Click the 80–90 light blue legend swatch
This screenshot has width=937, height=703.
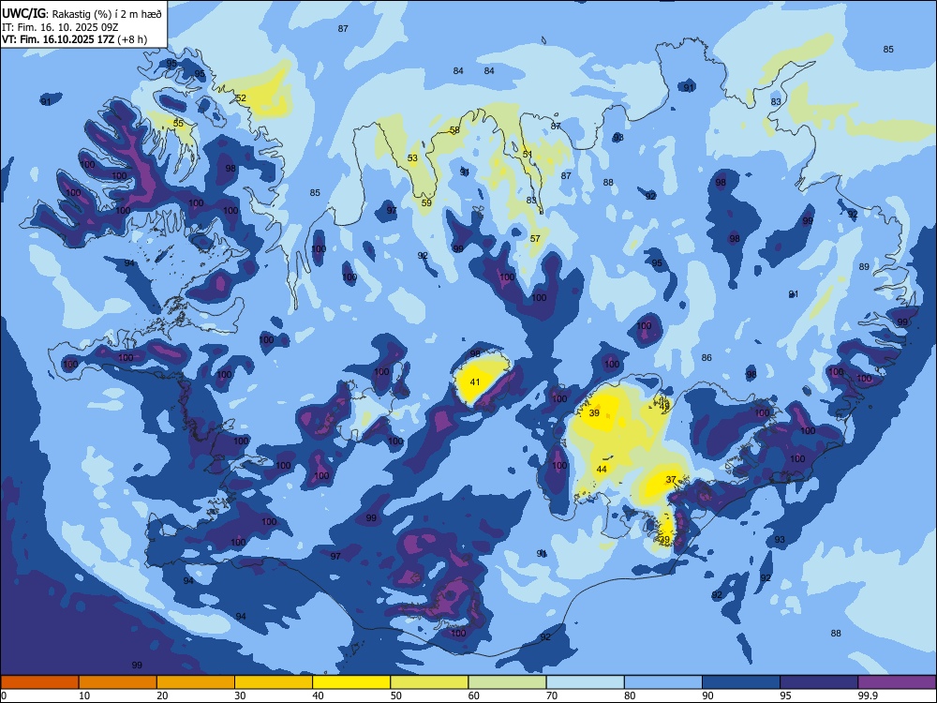pos(663,682)
